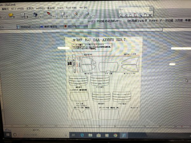The width and height of the screenshot is (191, 143).
Task: Open Microsoft Store from taskbar
Action: 99,135
